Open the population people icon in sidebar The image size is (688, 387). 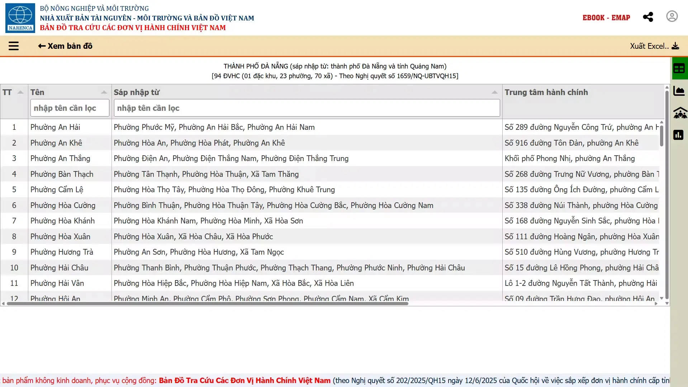(x=680, y=113)
